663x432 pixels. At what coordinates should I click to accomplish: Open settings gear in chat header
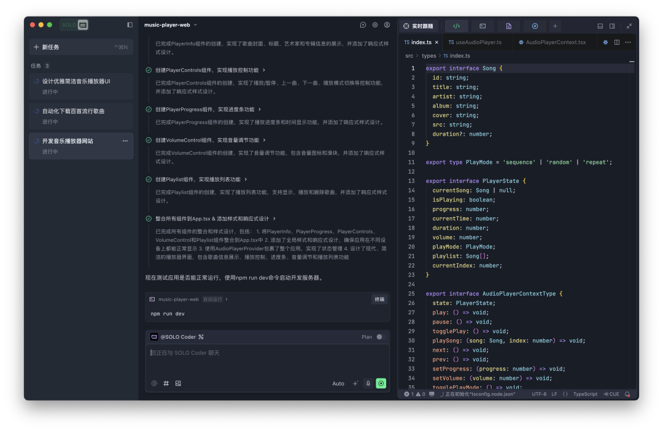[375, 25]
